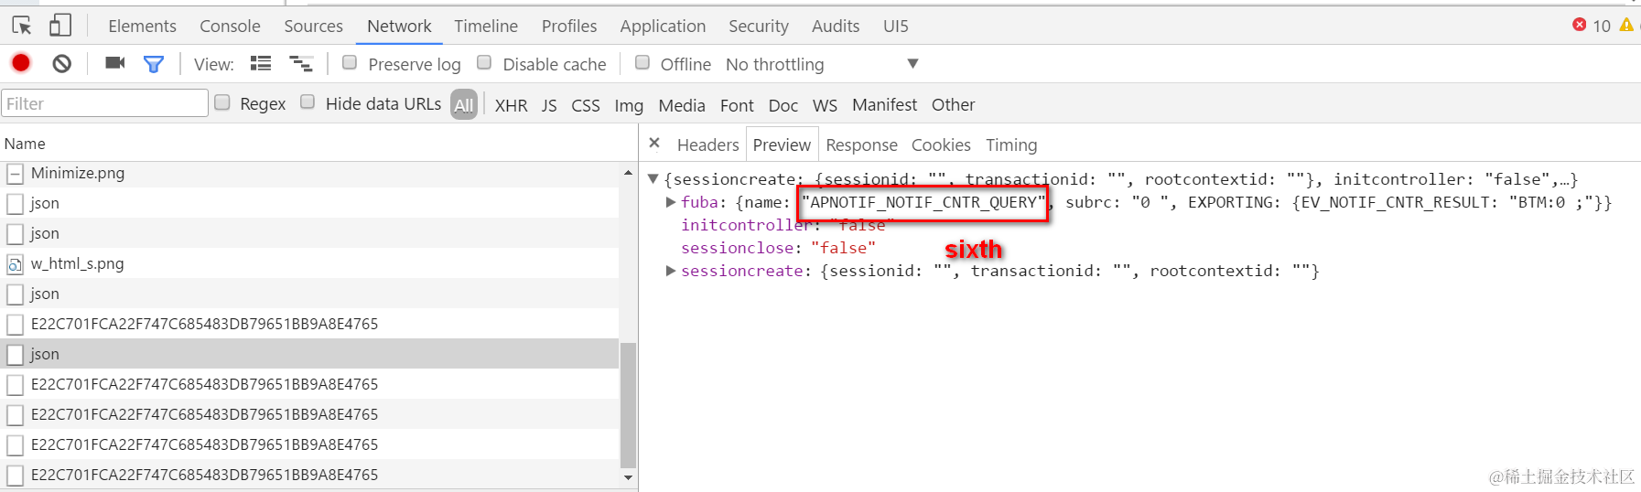Switch to large request rows view
1641x492 pixels.
pos(261,63)
